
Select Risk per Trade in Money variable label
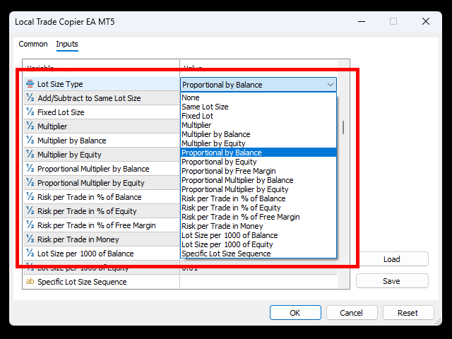click(78, 239)
